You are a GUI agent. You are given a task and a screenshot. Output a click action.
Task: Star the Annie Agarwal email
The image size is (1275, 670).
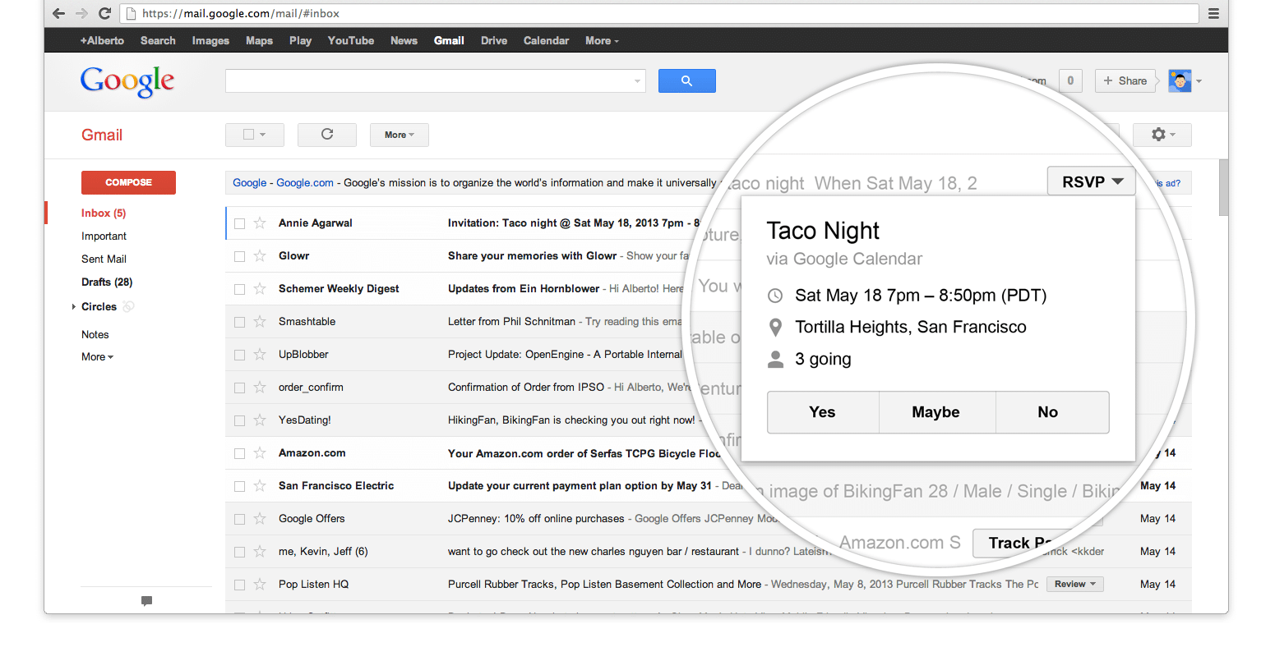(x=260, y=223)
